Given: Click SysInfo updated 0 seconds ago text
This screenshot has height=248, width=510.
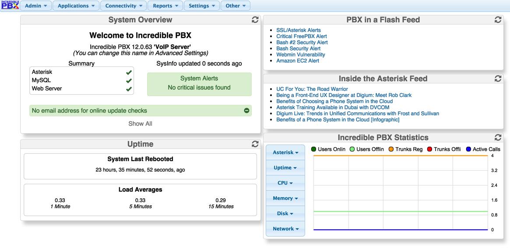Looking at the screenshot, I should tap(199, 64).
